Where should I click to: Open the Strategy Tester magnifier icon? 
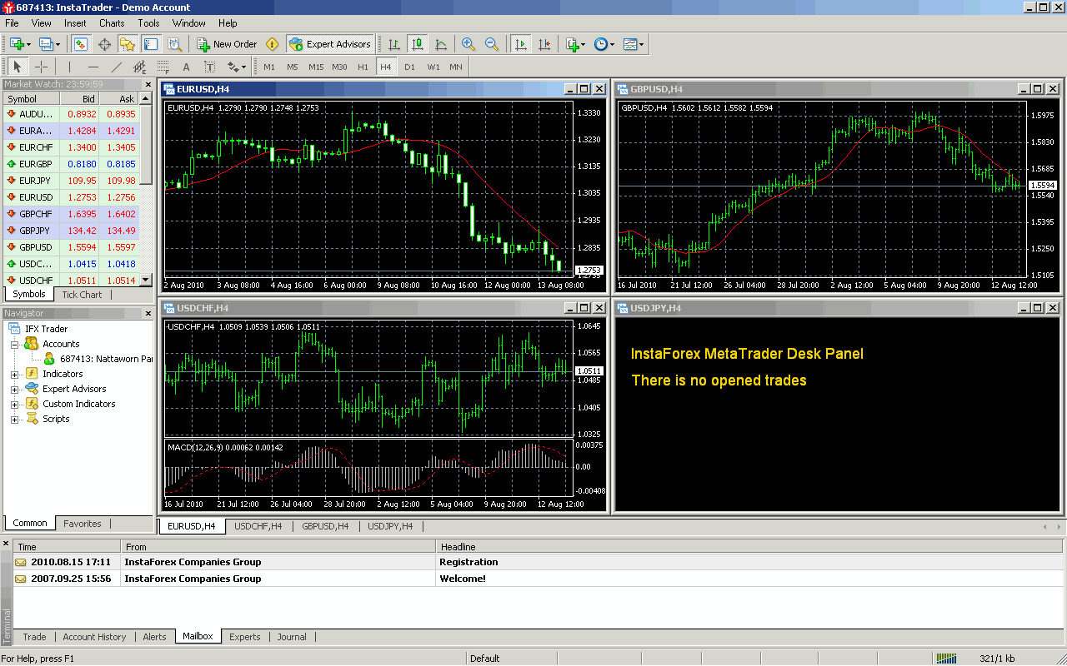tap(173, 44)
